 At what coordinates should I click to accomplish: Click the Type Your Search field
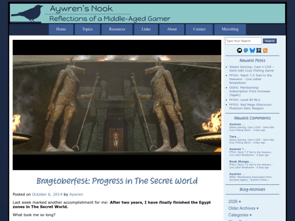[244, 41]
